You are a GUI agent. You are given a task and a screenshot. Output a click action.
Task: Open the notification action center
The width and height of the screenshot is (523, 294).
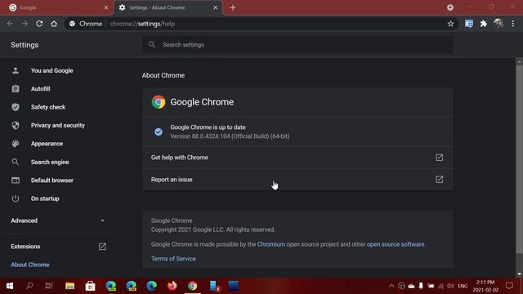[x=509, y=286]
